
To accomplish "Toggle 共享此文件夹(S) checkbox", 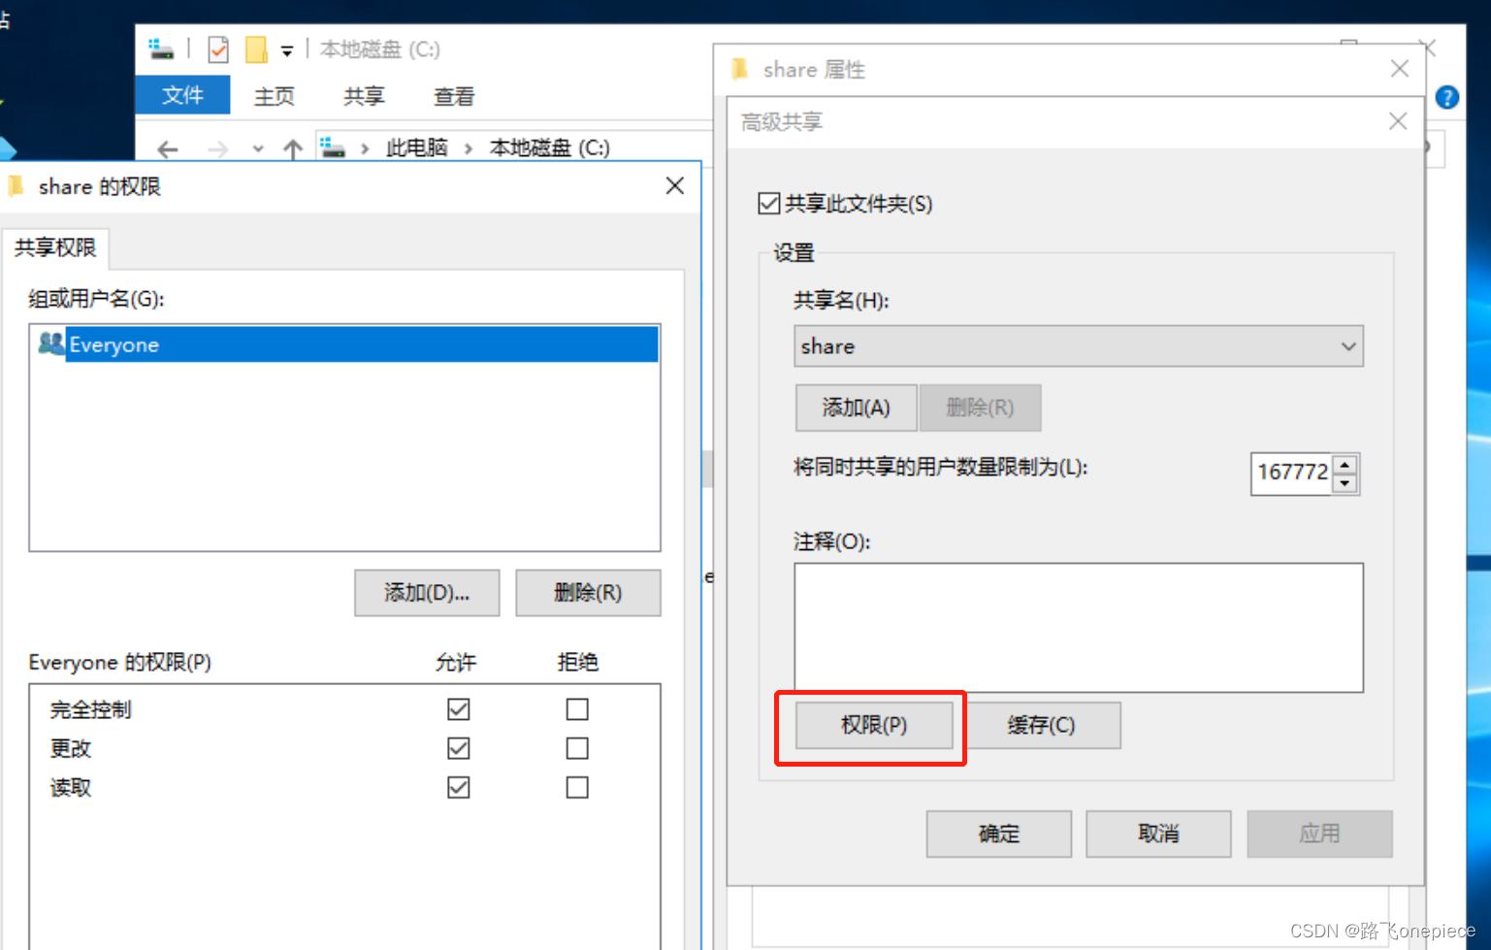I will [769, 203].
